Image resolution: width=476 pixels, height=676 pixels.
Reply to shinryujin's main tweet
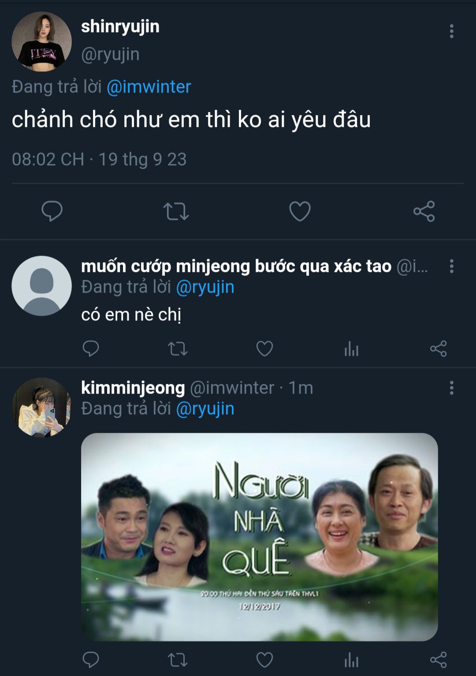tap(52, 211)
